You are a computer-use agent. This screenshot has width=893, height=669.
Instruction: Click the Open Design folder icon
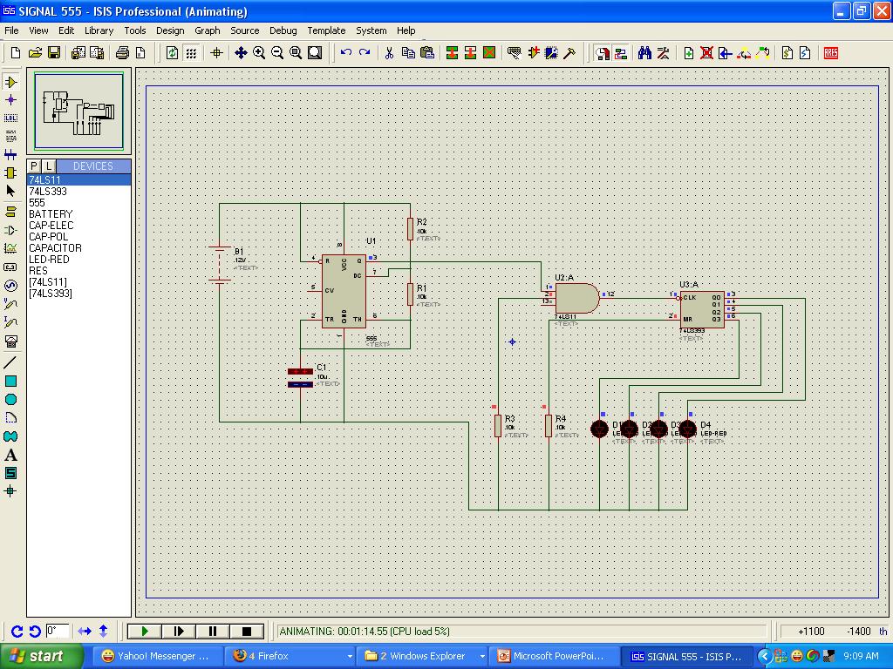[x=35, y=53]
